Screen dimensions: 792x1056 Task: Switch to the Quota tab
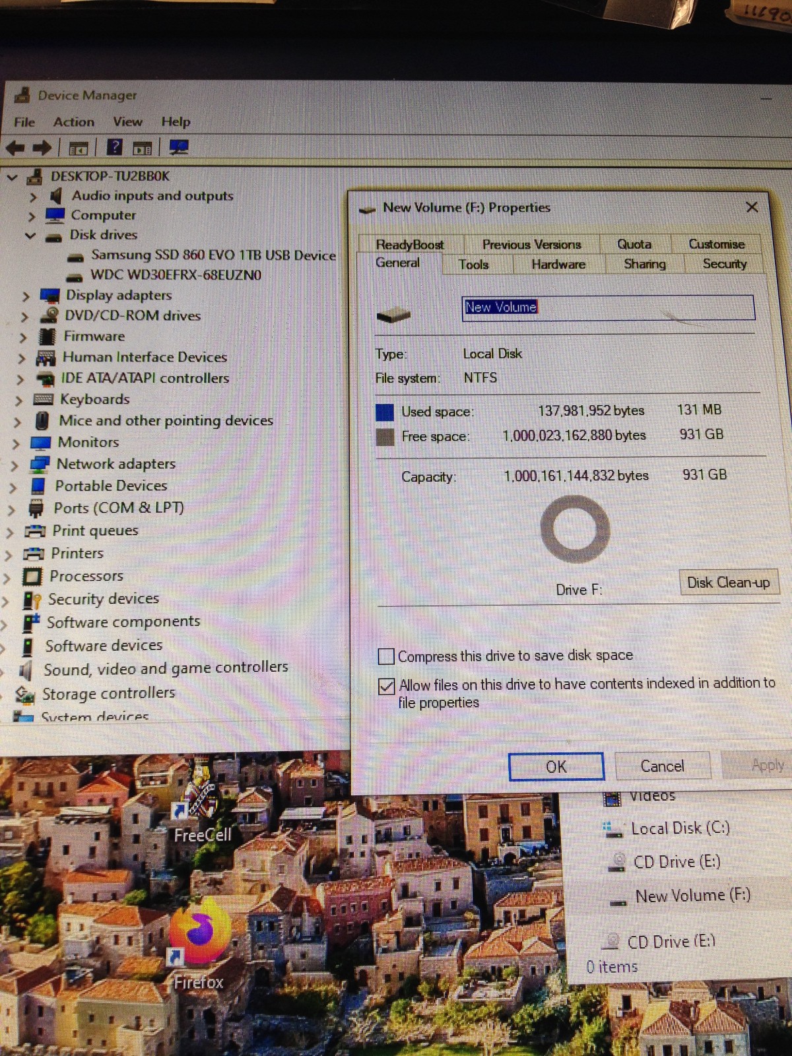pos(634,244)
